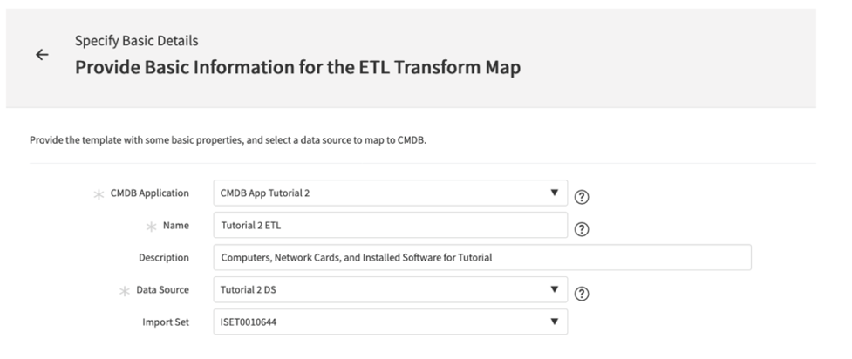The height and width of the screenshot is (359, 852).
Task: Go back using the left arrow icon
Action: (x=42, y=54)
